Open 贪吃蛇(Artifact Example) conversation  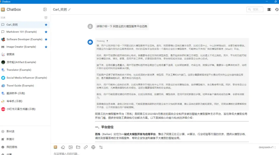click(25, 62)
